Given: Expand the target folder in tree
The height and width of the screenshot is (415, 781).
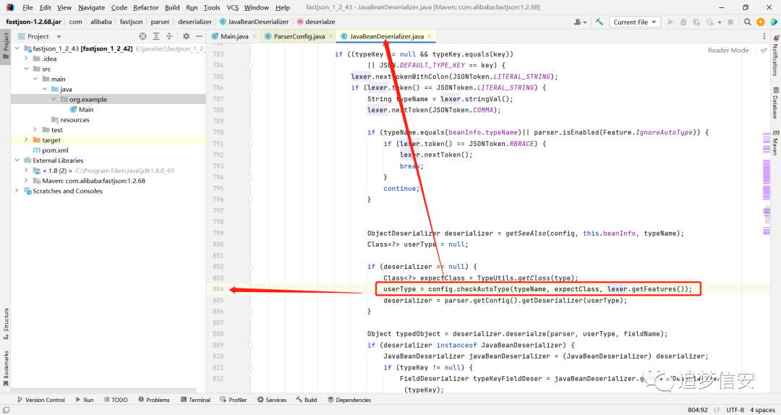Looking at the screenshot, I should (x=27, y=140).
